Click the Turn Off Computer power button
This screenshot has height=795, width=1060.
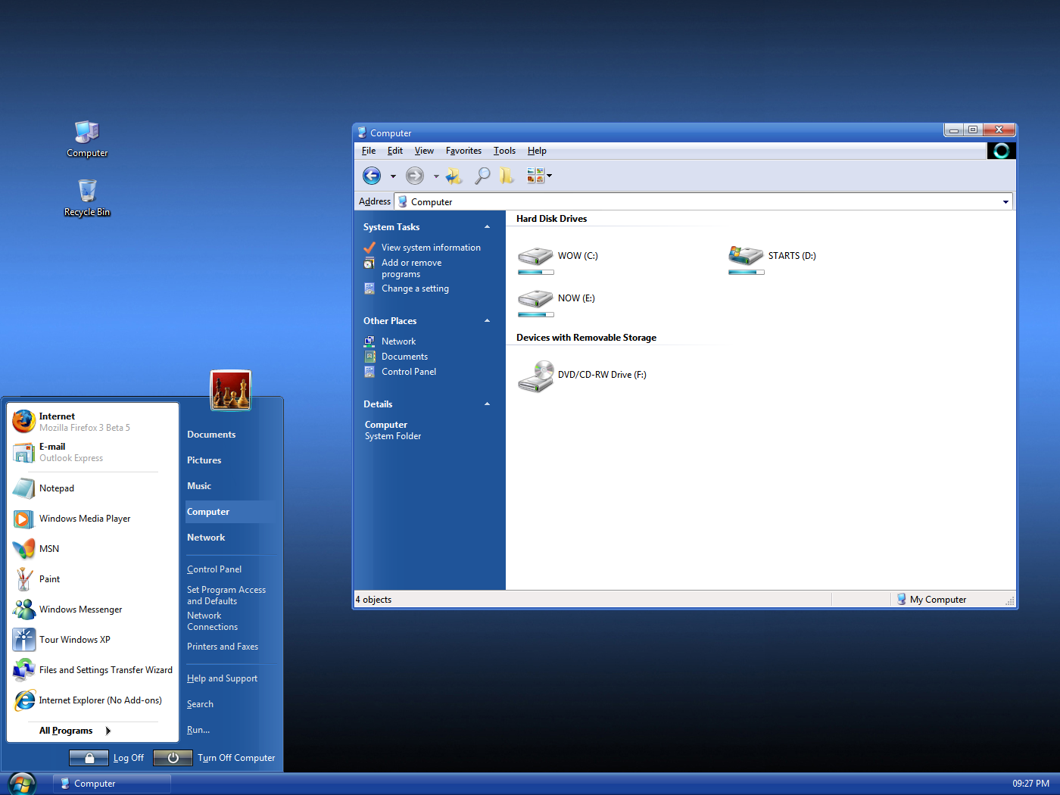pyautogui.click(x=173, y=758)
